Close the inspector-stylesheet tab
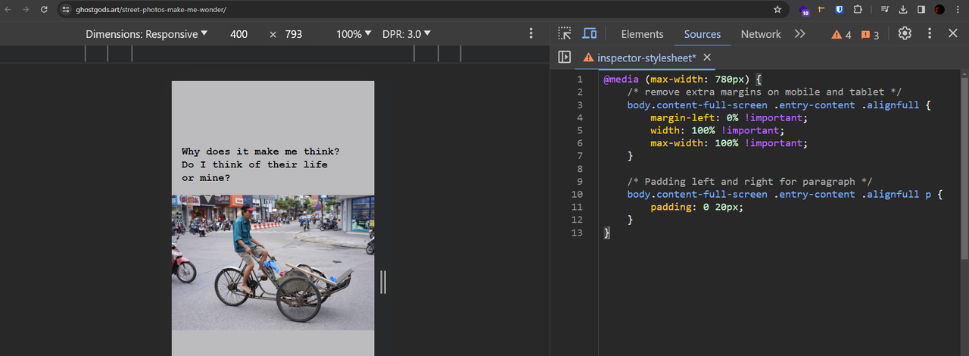 (x=707, y=58)
